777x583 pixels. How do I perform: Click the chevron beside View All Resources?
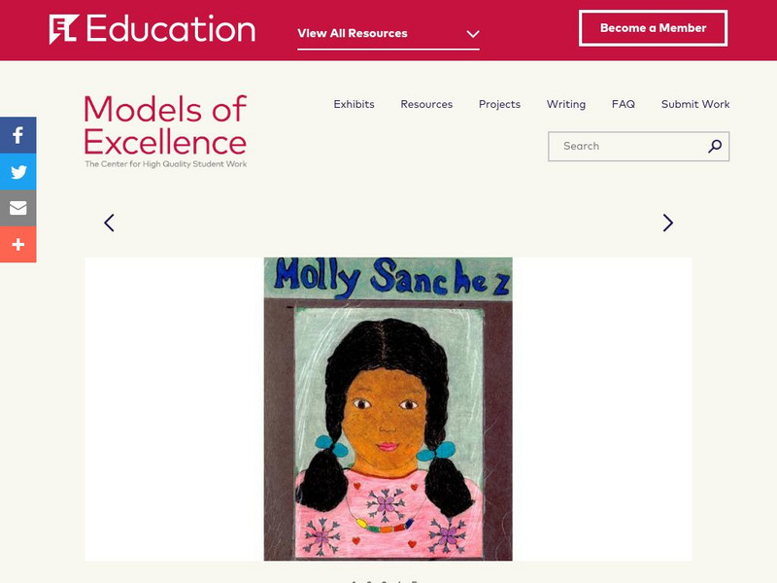[473, 34]
